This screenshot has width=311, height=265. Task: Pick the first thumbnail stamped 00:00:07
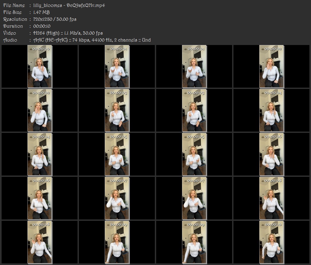[117, 198]
